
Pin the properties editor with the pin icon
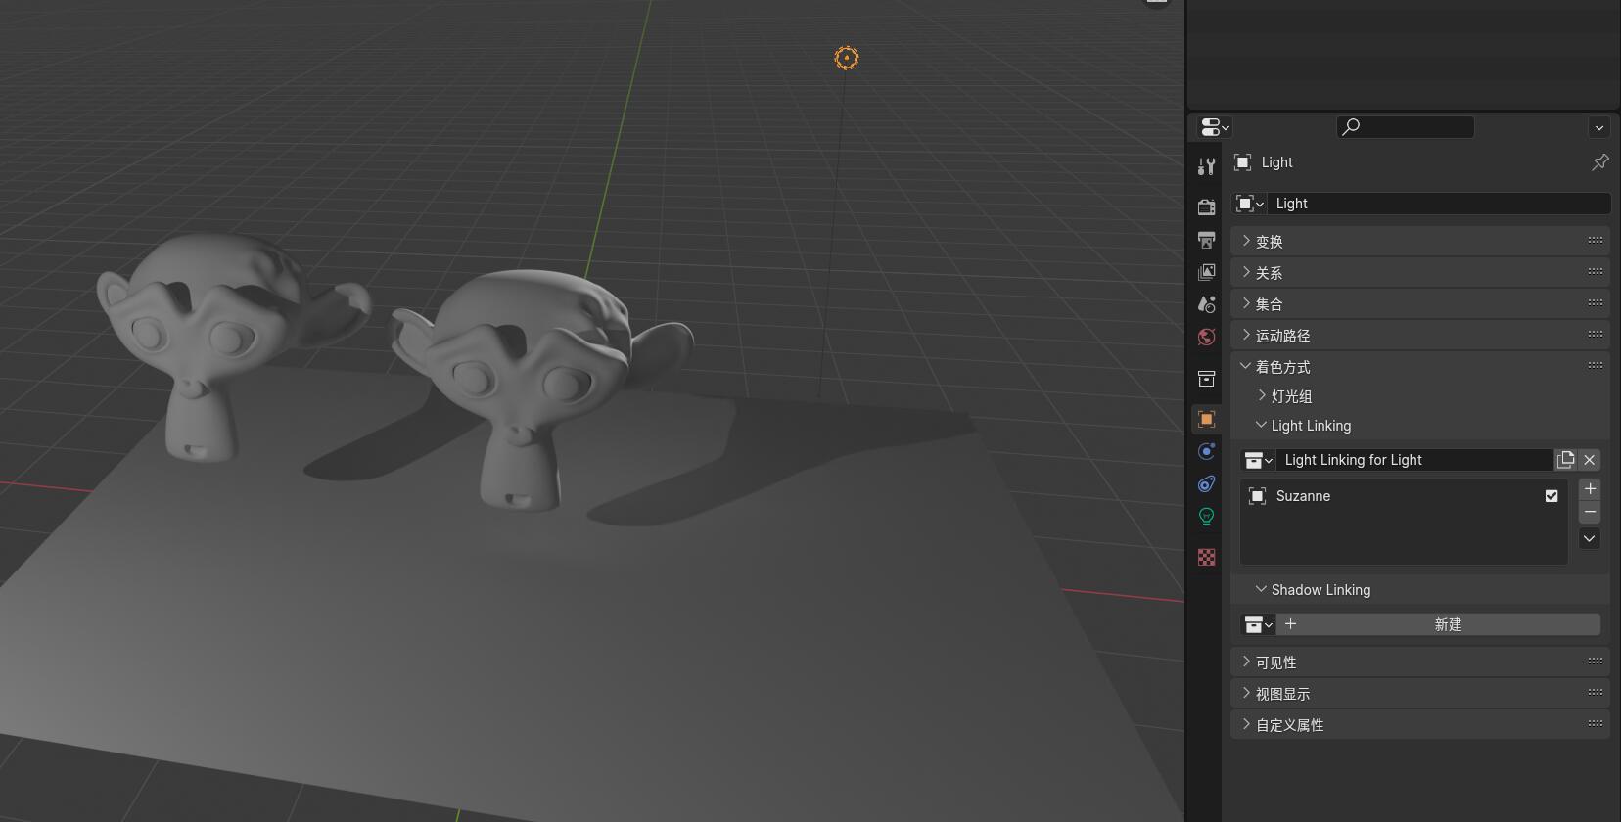[x=1599, y=162]
